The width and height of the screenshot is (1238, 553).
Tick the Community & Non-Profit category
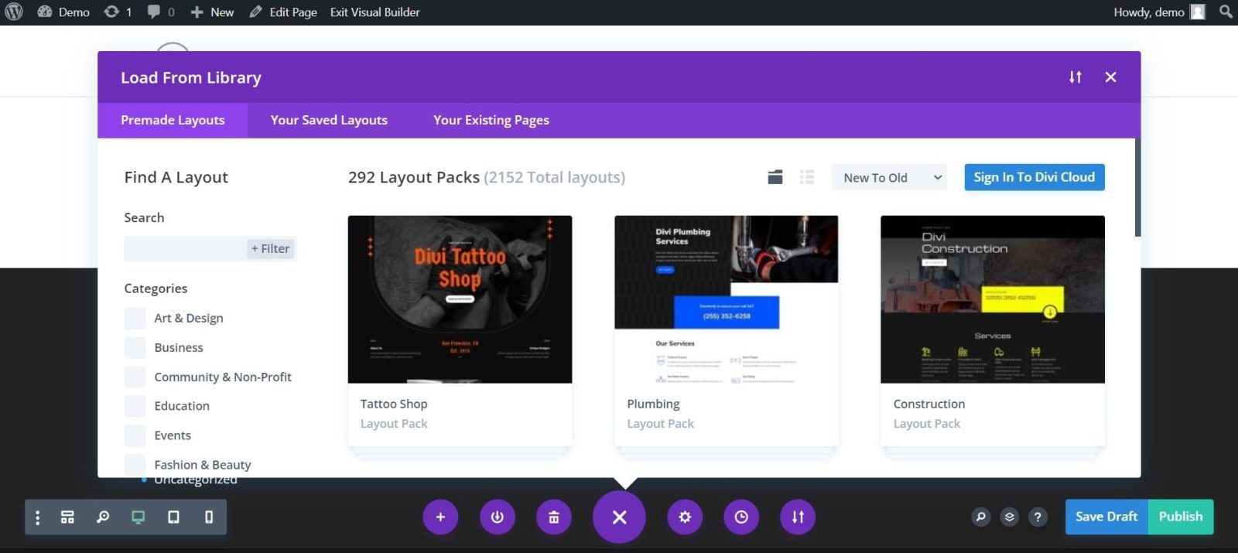(x=135, y=377)
